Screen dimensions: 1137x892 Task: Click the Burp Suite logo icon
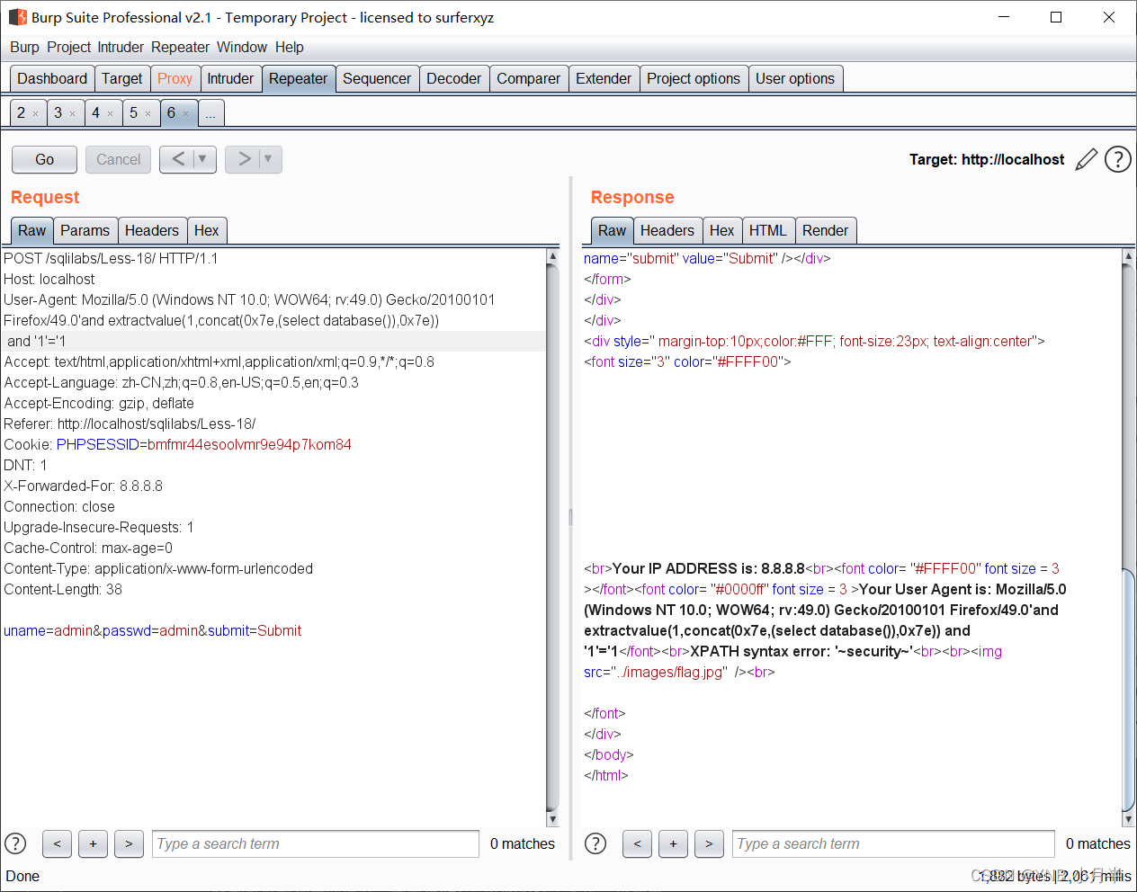coord(17,17)
